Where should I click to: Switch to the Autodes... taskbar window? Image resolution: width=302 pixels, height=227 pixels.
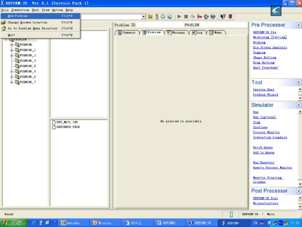(x=73, y=223)
